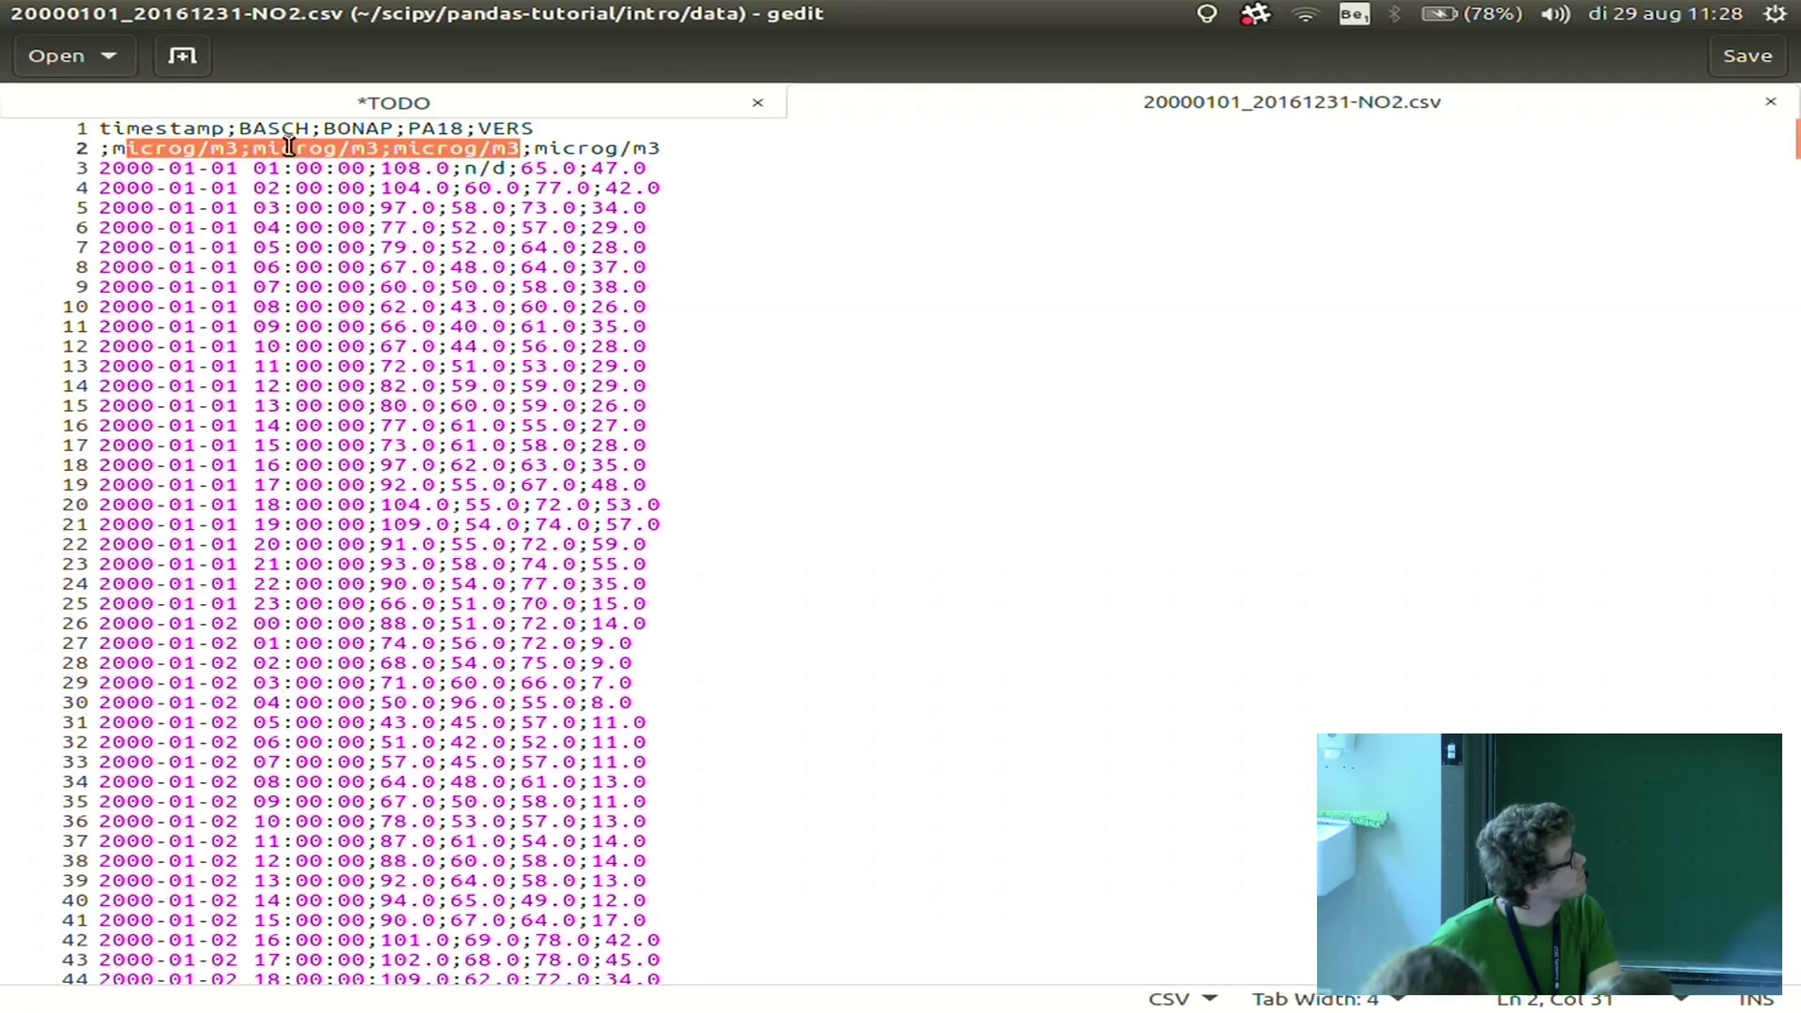The image size is (1801, 1013).
Task: Open the battery (78%) indicator
Action: (1472, 14)
